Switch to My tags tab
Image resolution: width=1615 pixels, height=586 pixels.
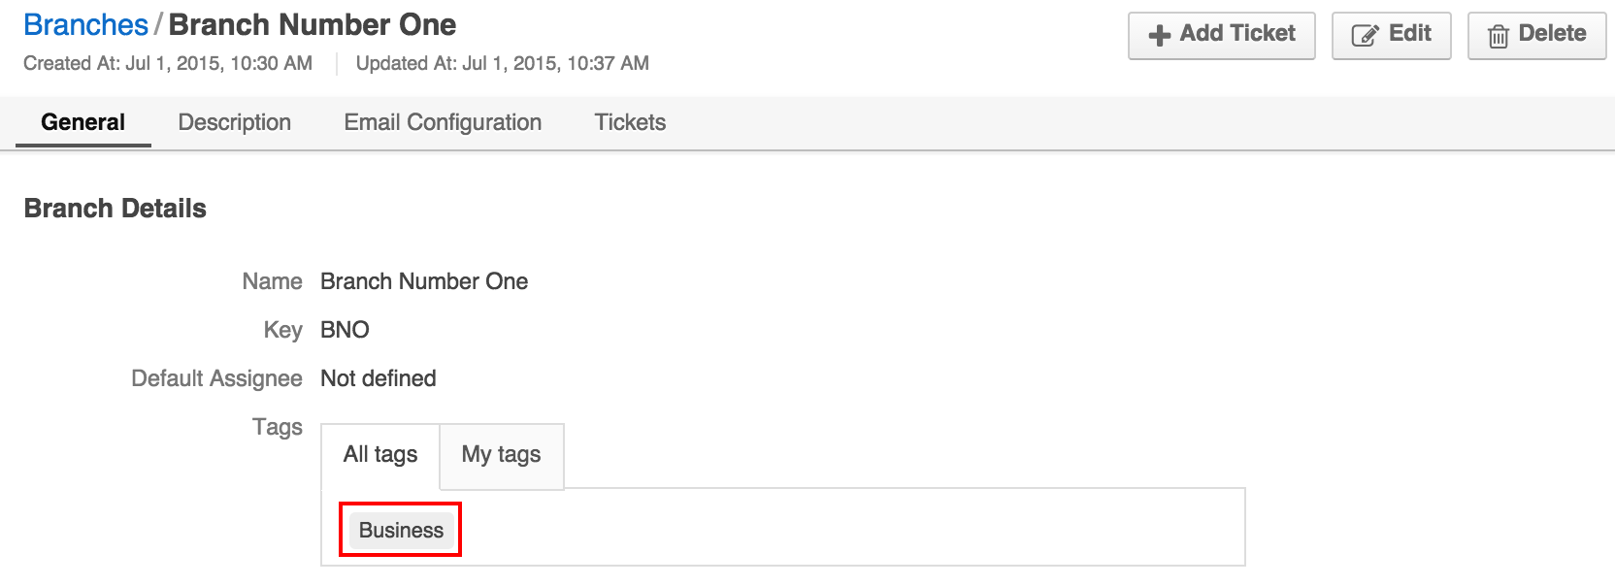(502, 455)
